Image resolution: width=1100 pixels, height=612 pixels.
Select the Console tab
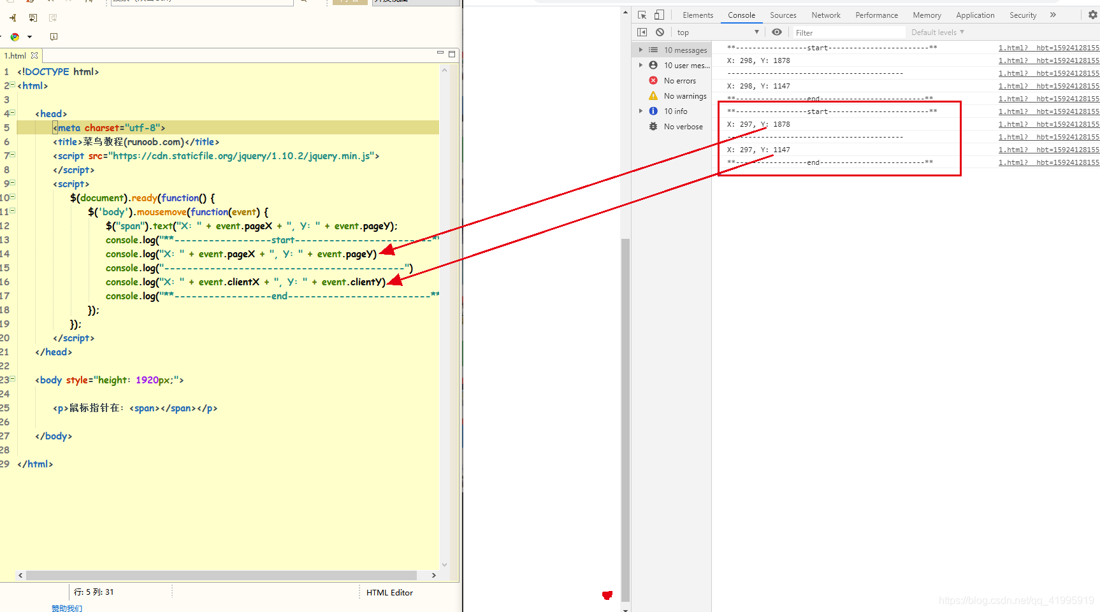pos(742,15)
